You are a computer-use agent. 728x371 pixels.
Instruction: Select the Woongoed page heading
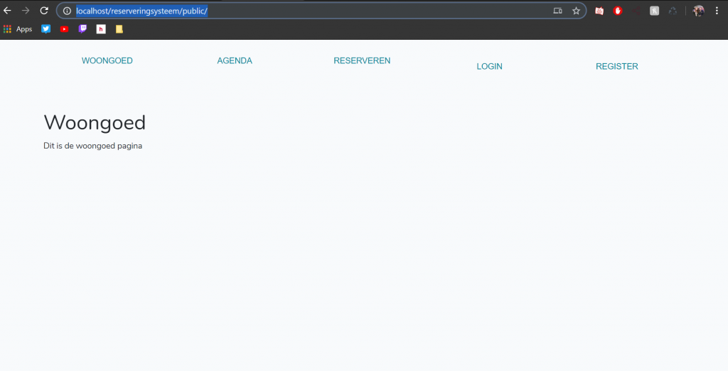click(95, 122)
